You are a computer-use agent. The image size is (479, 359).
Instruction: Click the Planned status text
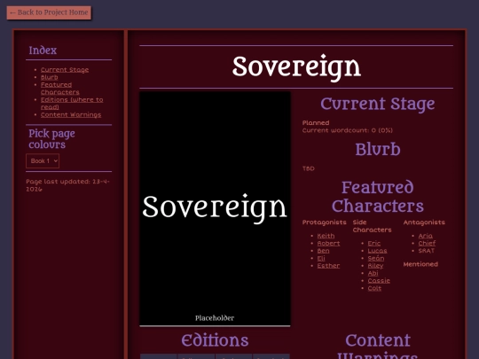tap(316, 122)
